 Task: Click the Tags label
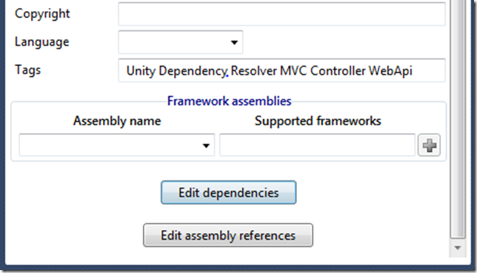pyautogui.click(x=27, y=70)
